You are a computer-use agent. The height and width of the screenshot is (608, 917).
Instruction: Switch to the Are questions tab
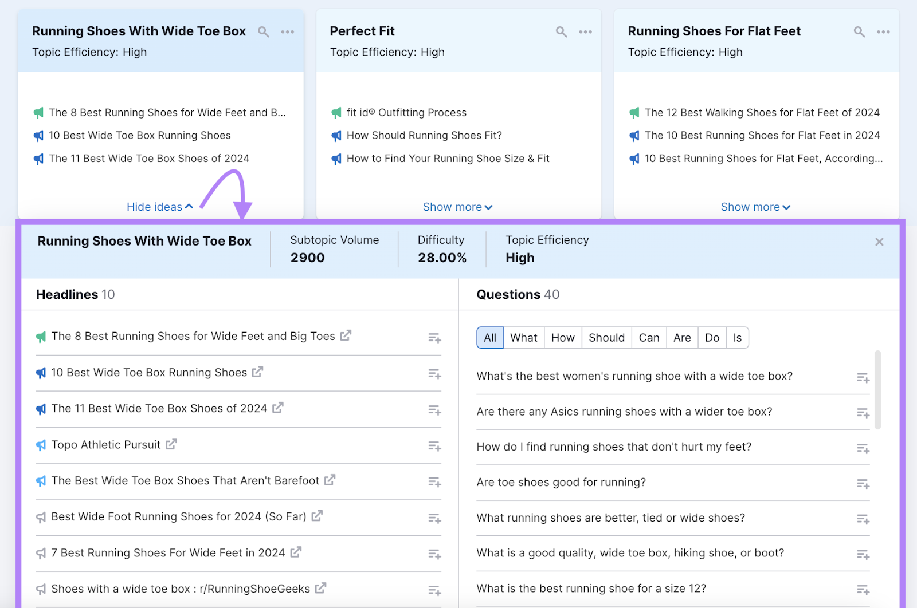click(x=681, y=337)
